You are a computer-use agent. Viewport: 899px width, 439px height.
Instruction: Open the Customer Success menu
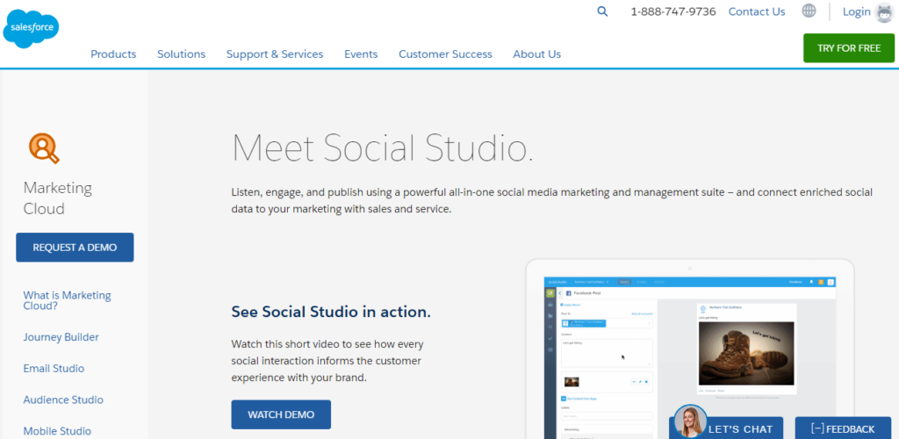(445, 54)
